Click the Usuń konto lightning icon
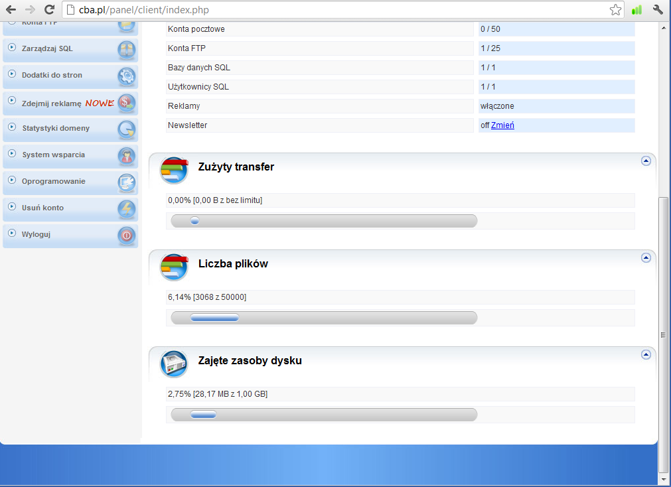671x487 pixels. coord(127,209)
